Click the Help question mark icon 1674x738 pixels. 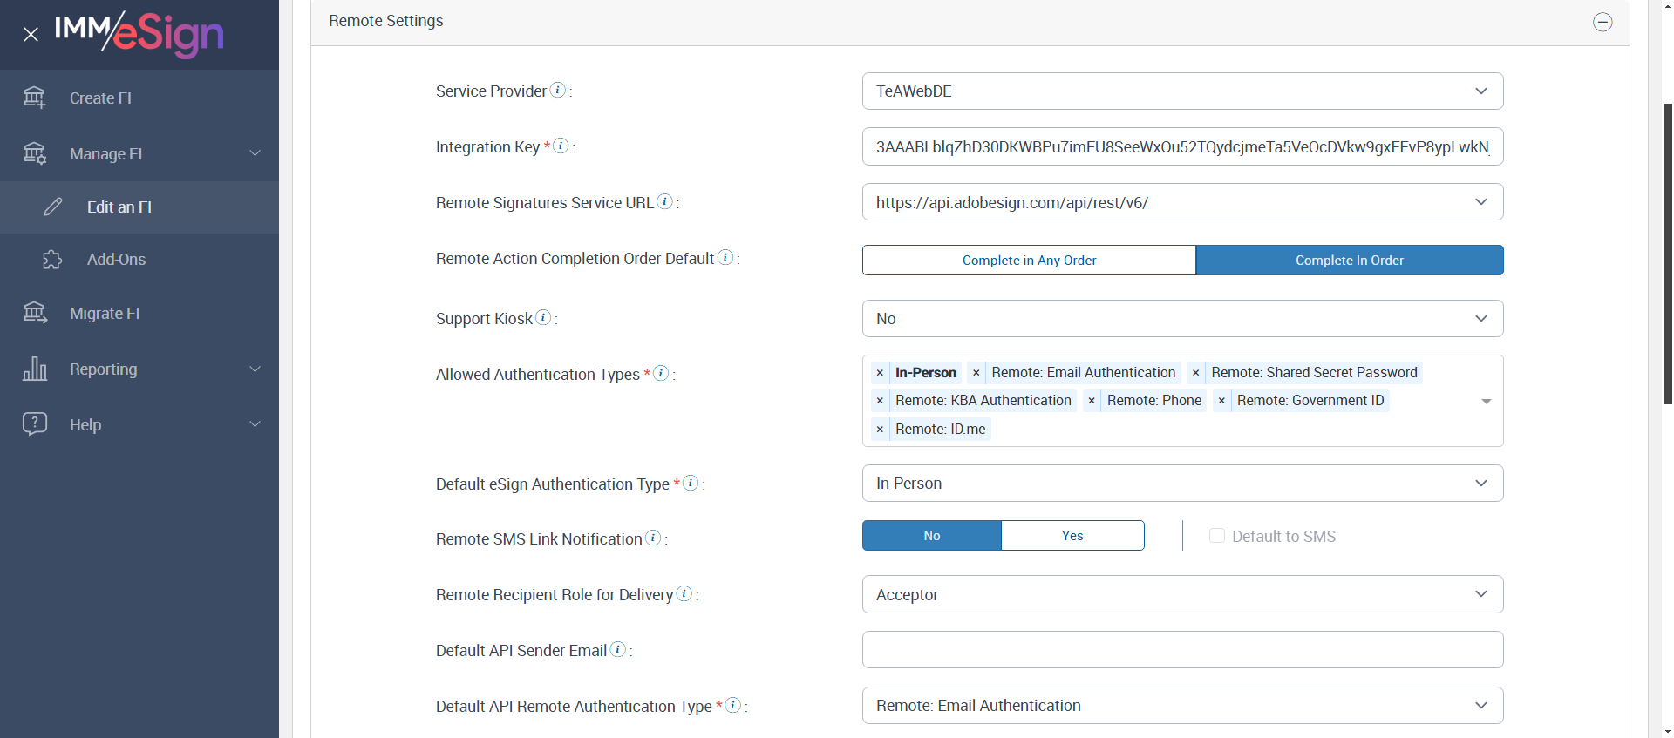35,424
